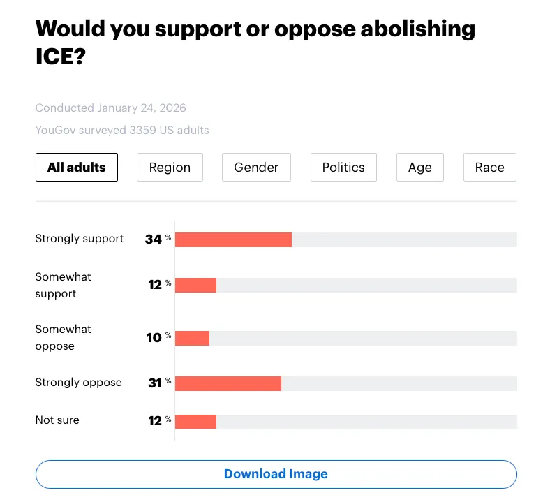
Task: View the Age breakdown tab
Action: [x=420, y=168]
